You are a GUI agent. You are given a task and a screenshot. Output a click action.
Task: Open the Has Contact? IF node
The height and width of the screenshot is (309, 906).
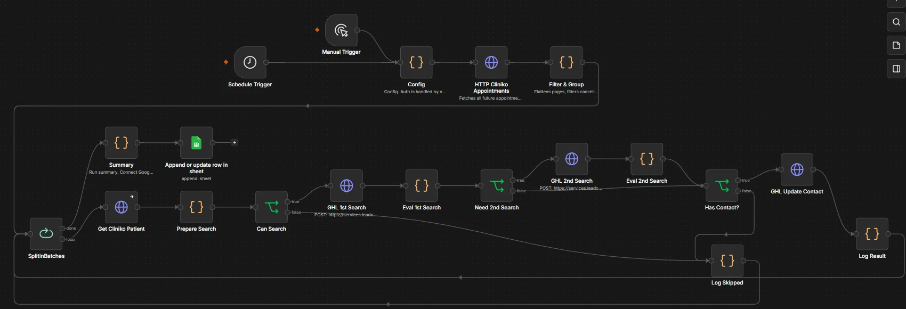(722, 185)
